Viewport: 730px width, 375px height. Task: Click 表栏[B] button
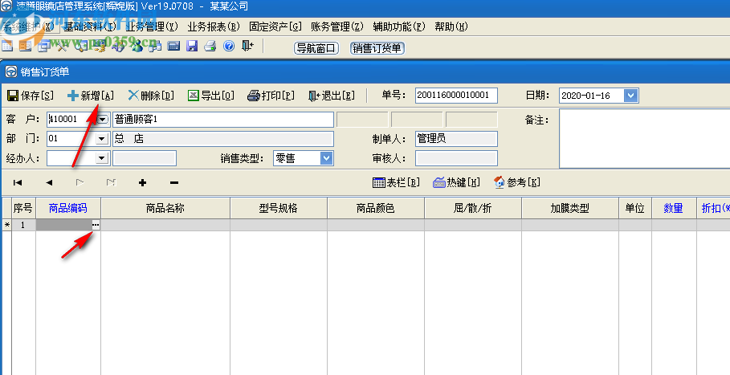click(x=396, y=182)
